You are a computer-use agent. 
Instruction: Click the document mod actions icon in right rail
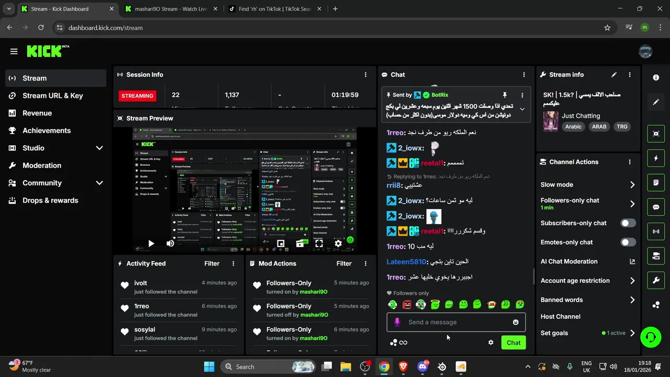pos(656,183)
